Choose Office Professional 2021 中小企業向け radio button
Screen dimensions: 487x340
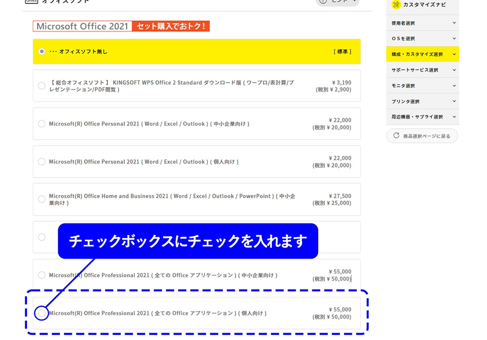click(41, 275)
